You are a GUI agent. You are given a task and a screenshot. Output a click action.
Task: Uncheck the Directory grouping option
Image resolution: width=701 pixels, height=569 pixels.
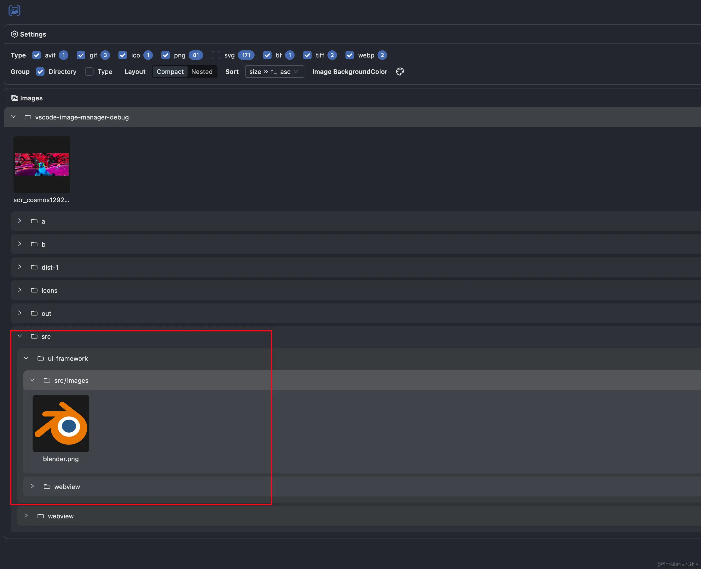tap(40, 72)
